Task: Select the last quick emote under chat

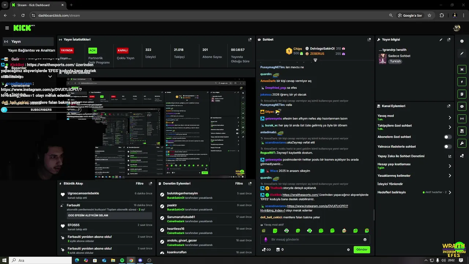Action: (367, 231)
